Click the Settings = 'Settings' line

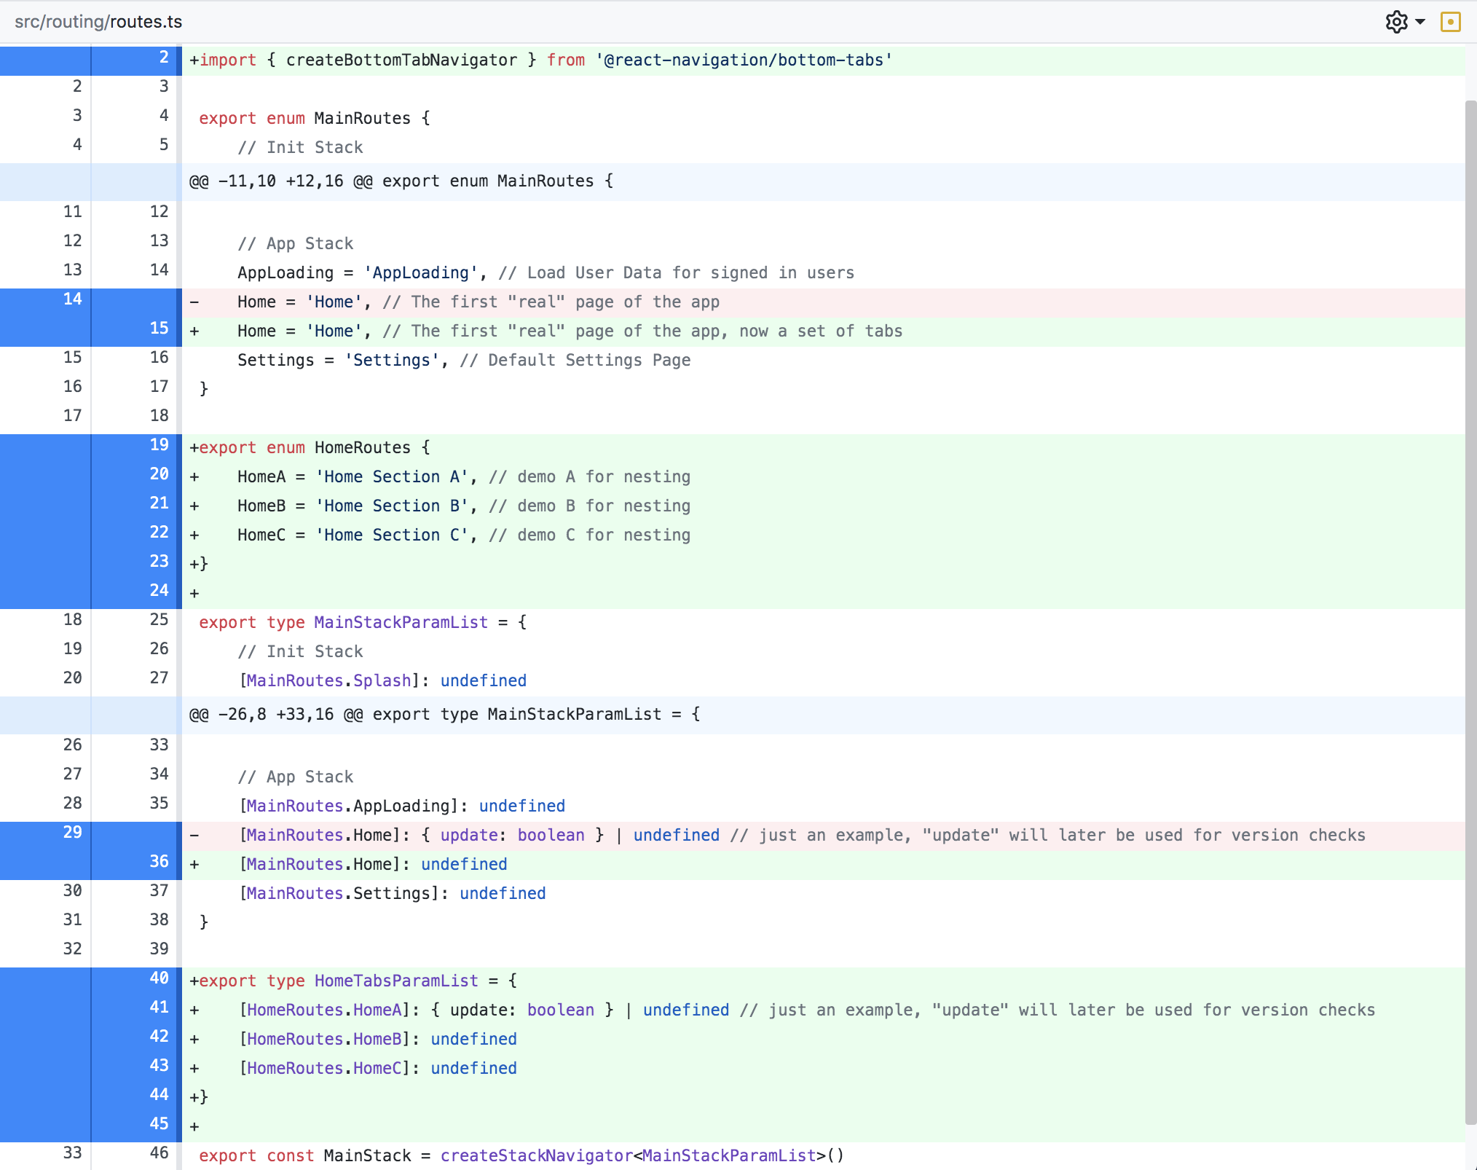pos(823,361)
